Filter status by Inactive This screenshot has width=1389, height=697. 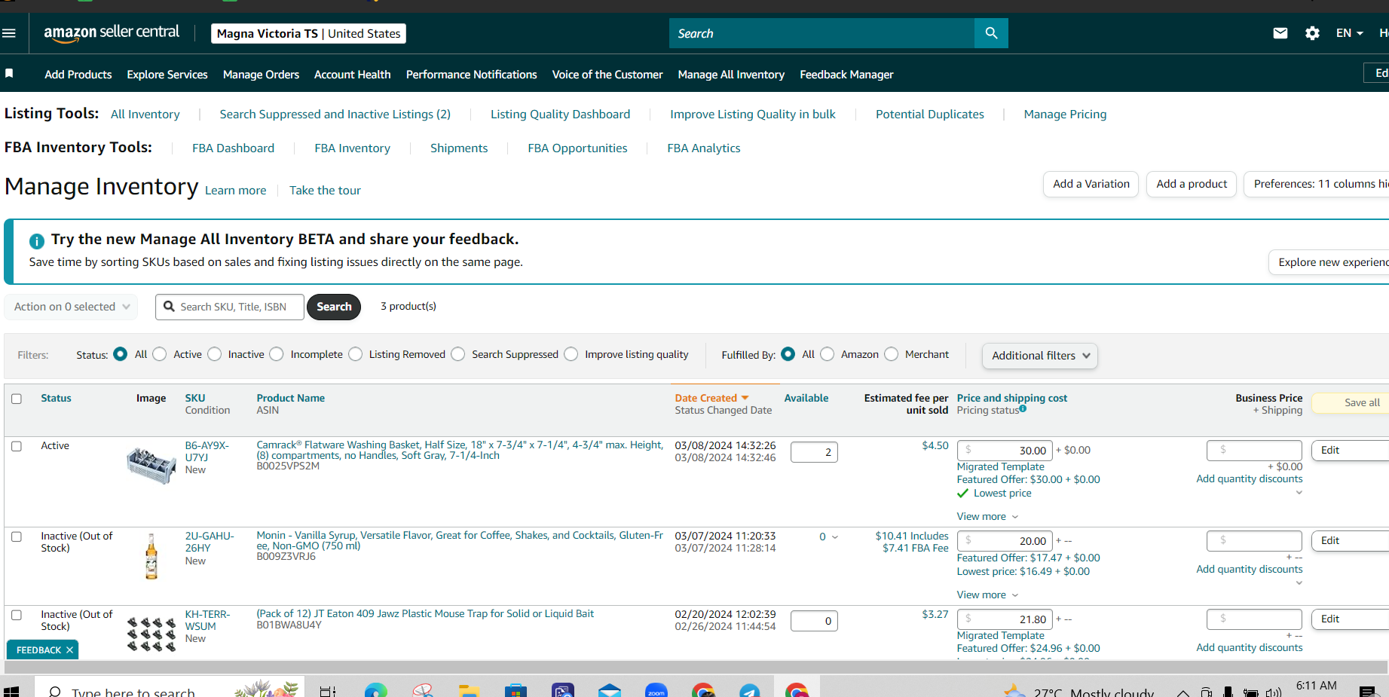point(215,354)
